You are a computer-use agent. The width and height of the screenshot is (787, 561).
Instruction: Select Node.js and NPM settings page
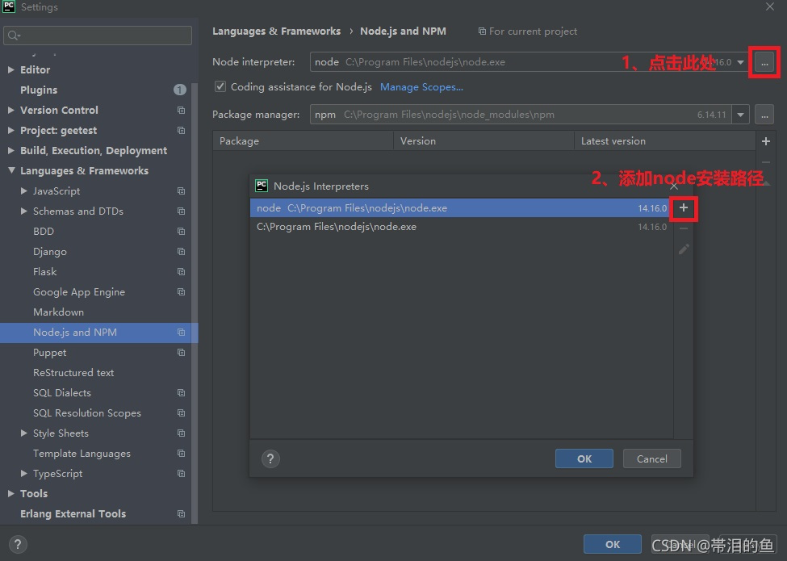click(75, 333)
